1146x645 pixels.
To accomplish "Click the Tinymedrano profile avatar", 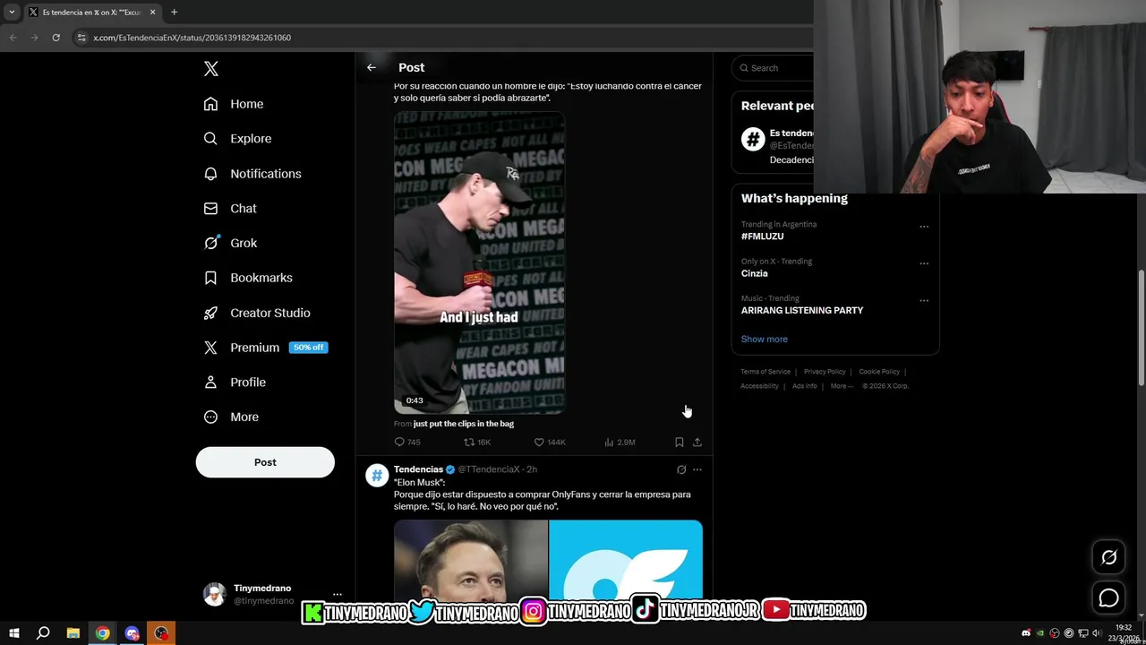I will [x=215, y=595].
